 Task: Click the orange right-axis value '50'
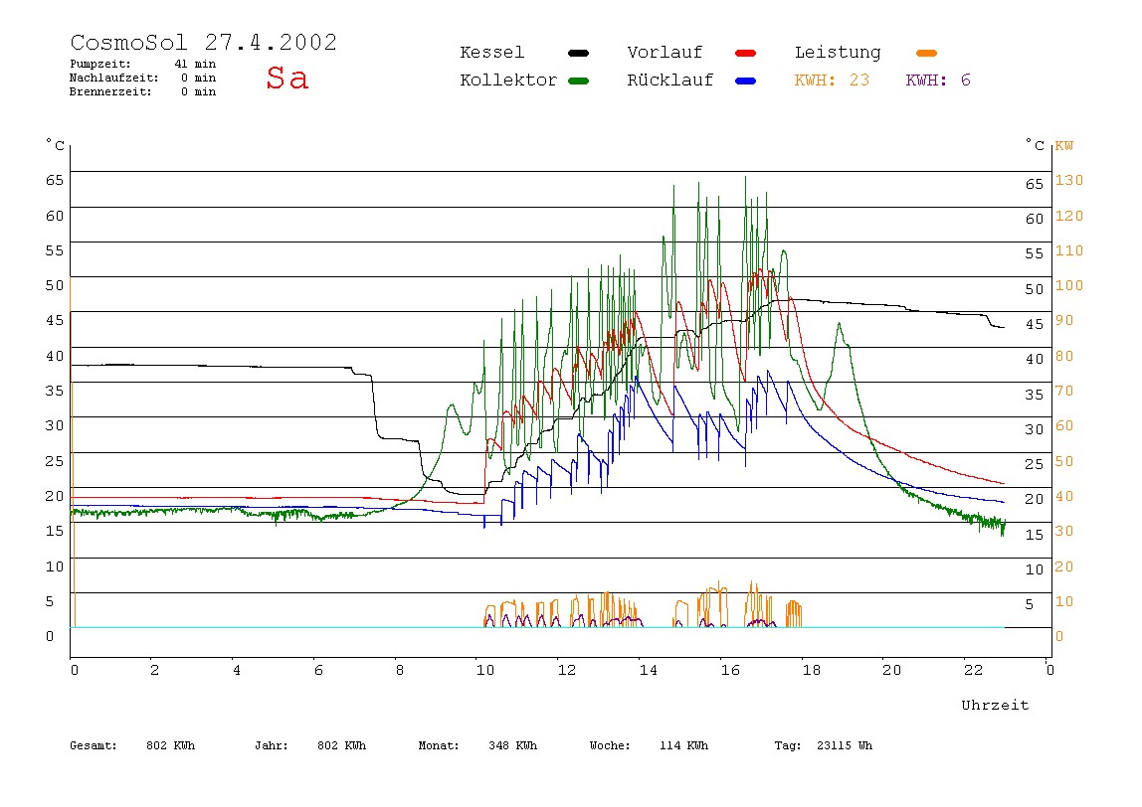pos(1064,461)
